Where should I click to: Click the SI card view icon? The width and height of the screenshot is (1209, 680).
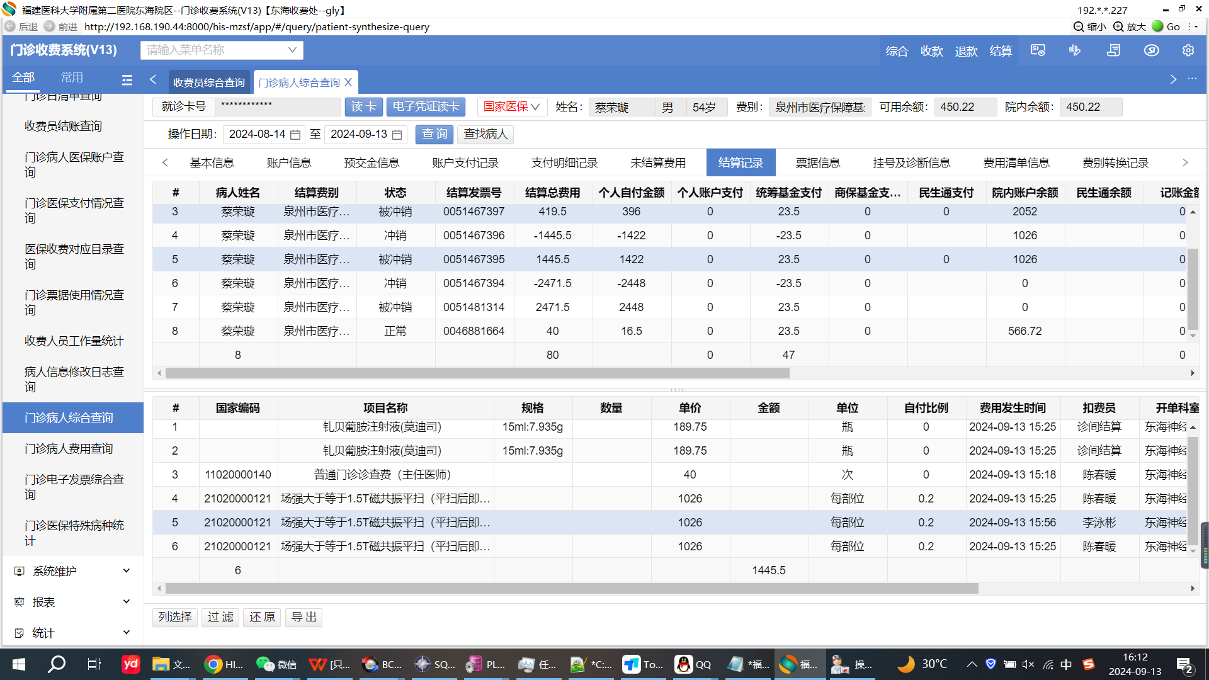click(x=1038, y=50)
